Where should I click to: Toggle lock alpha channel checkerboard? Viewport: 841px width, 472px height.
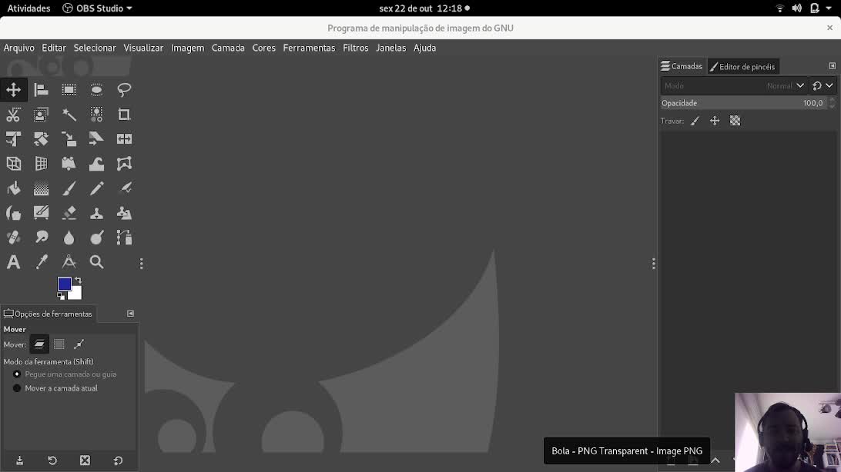(x=735, y=121)
